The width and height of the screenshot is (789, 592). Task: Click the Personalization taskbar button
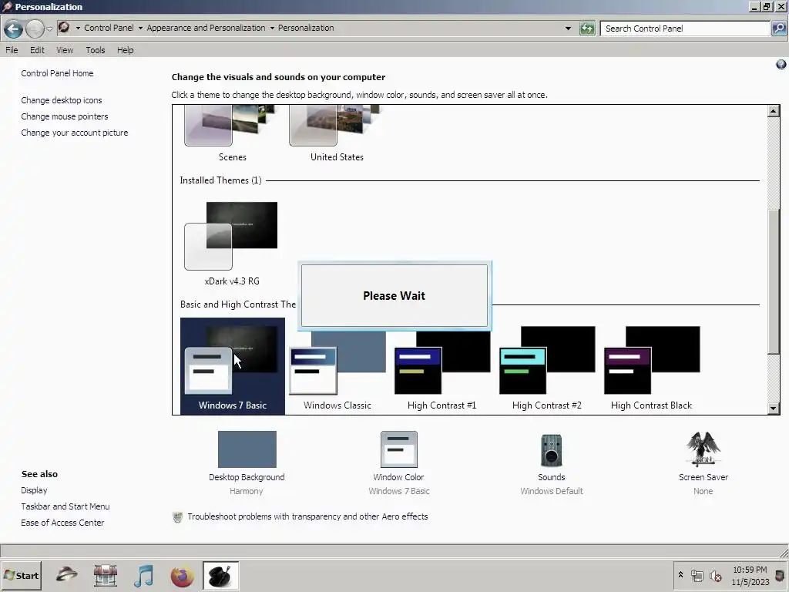click(x=220, y=575)
